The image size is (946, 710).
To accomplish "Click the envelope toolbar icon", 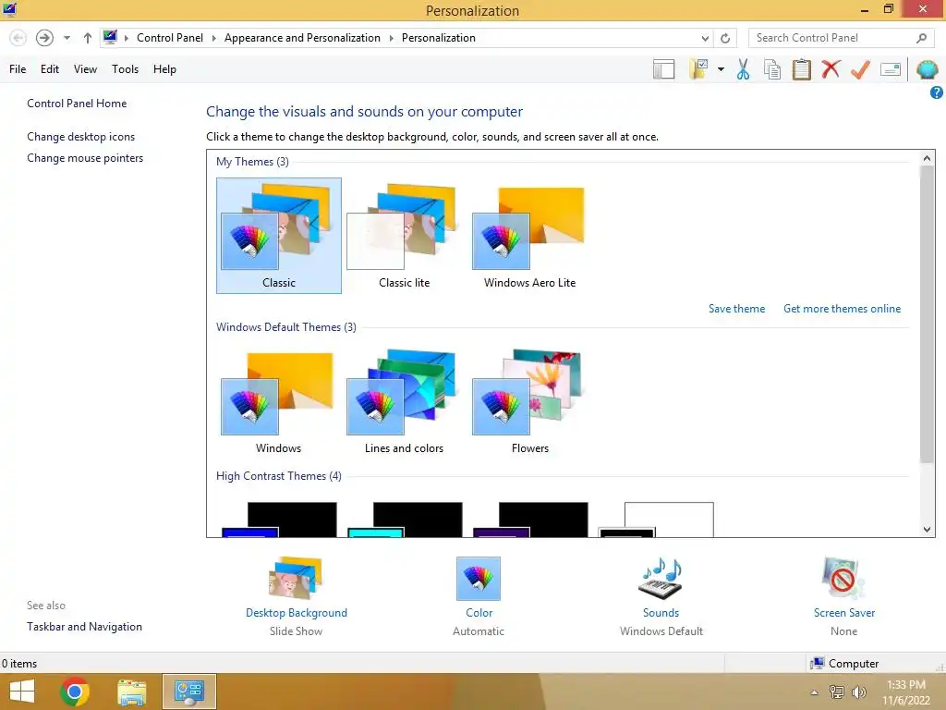I will (891, 69).
